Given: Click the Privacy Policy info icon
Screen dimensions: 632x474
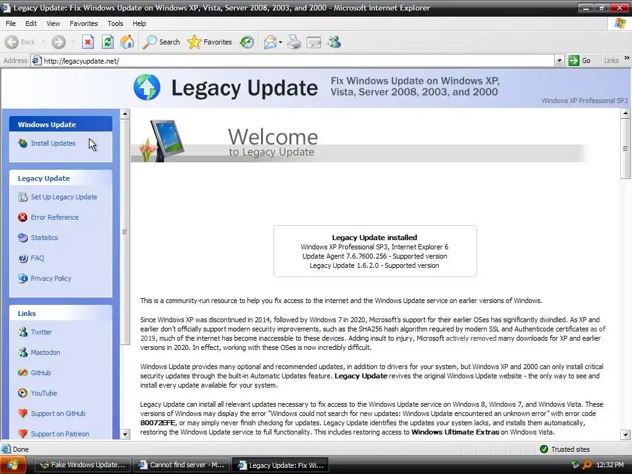Looking at the screenshot, I should [23, 278].
